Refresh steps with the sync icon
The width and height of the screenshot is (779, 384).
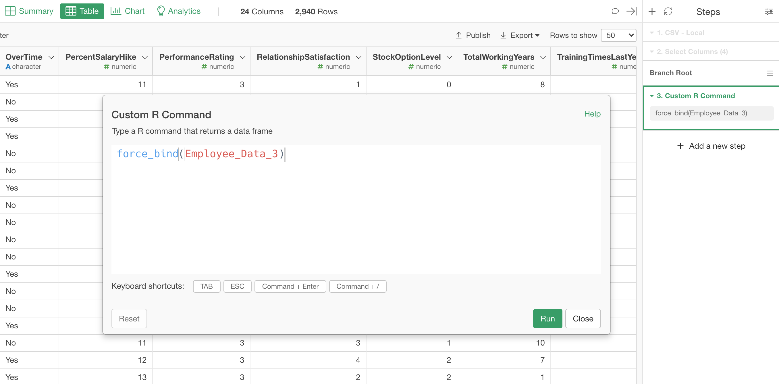pyautogui.click(x=669, y=11)
